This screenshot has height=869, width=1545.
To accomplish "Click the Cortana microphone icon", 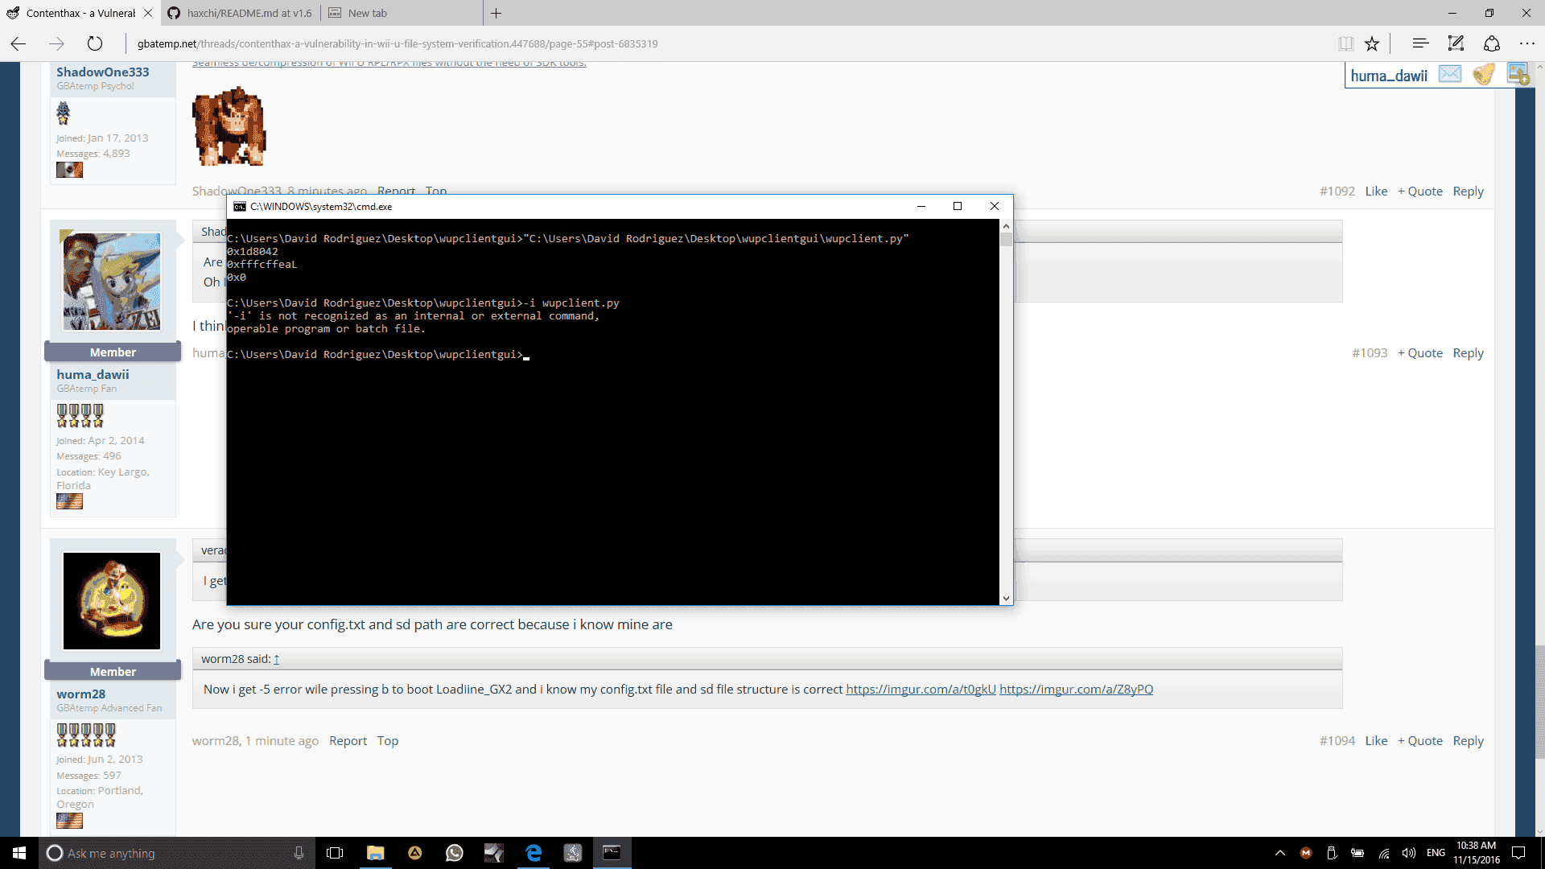I will click(x=299, y=853).
